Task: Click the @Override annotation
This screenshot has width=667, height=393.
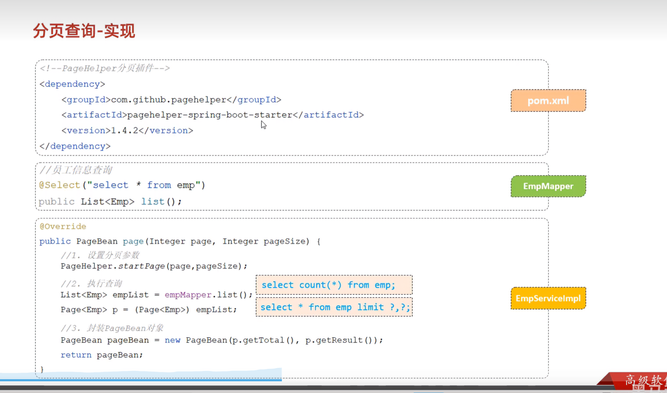Action: pyautogui.click(x=63, y=226)
